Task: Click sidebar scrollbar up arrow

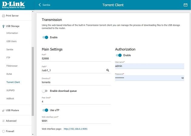Action: coord(33,12)
